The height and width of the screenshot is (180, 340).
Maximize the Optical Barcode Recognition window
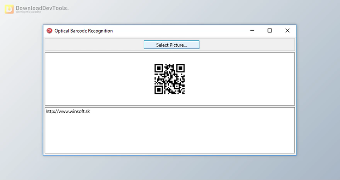[270, 31]
